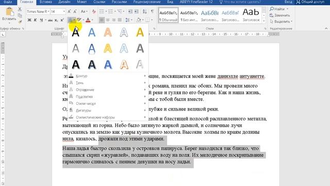Click the shading paint bucket button
Image resolution: width=330 pixels, height=186 pixels.
click(x=139, y=20)
